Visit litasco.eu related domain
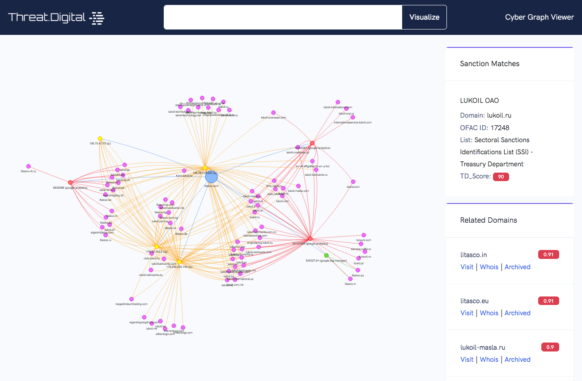Screen dimensions: 582x381 [x=467, y=313]
